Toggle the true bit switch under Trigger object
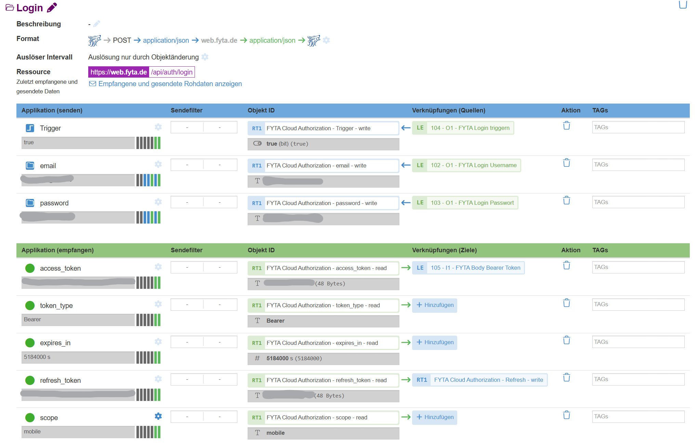Image resolution: width=698 pixels, height=444 pixels. (257, 144)
